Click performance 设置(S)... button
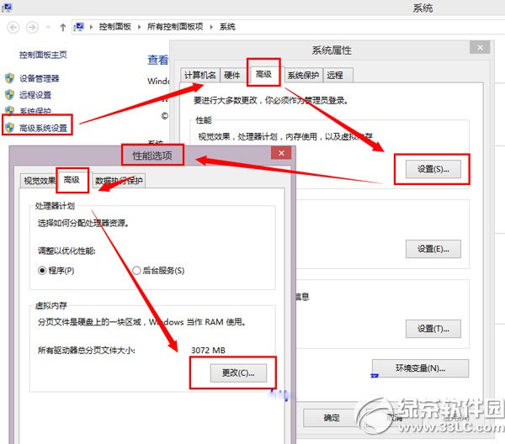This screenshot has width=505, height=444. [433, 169]
